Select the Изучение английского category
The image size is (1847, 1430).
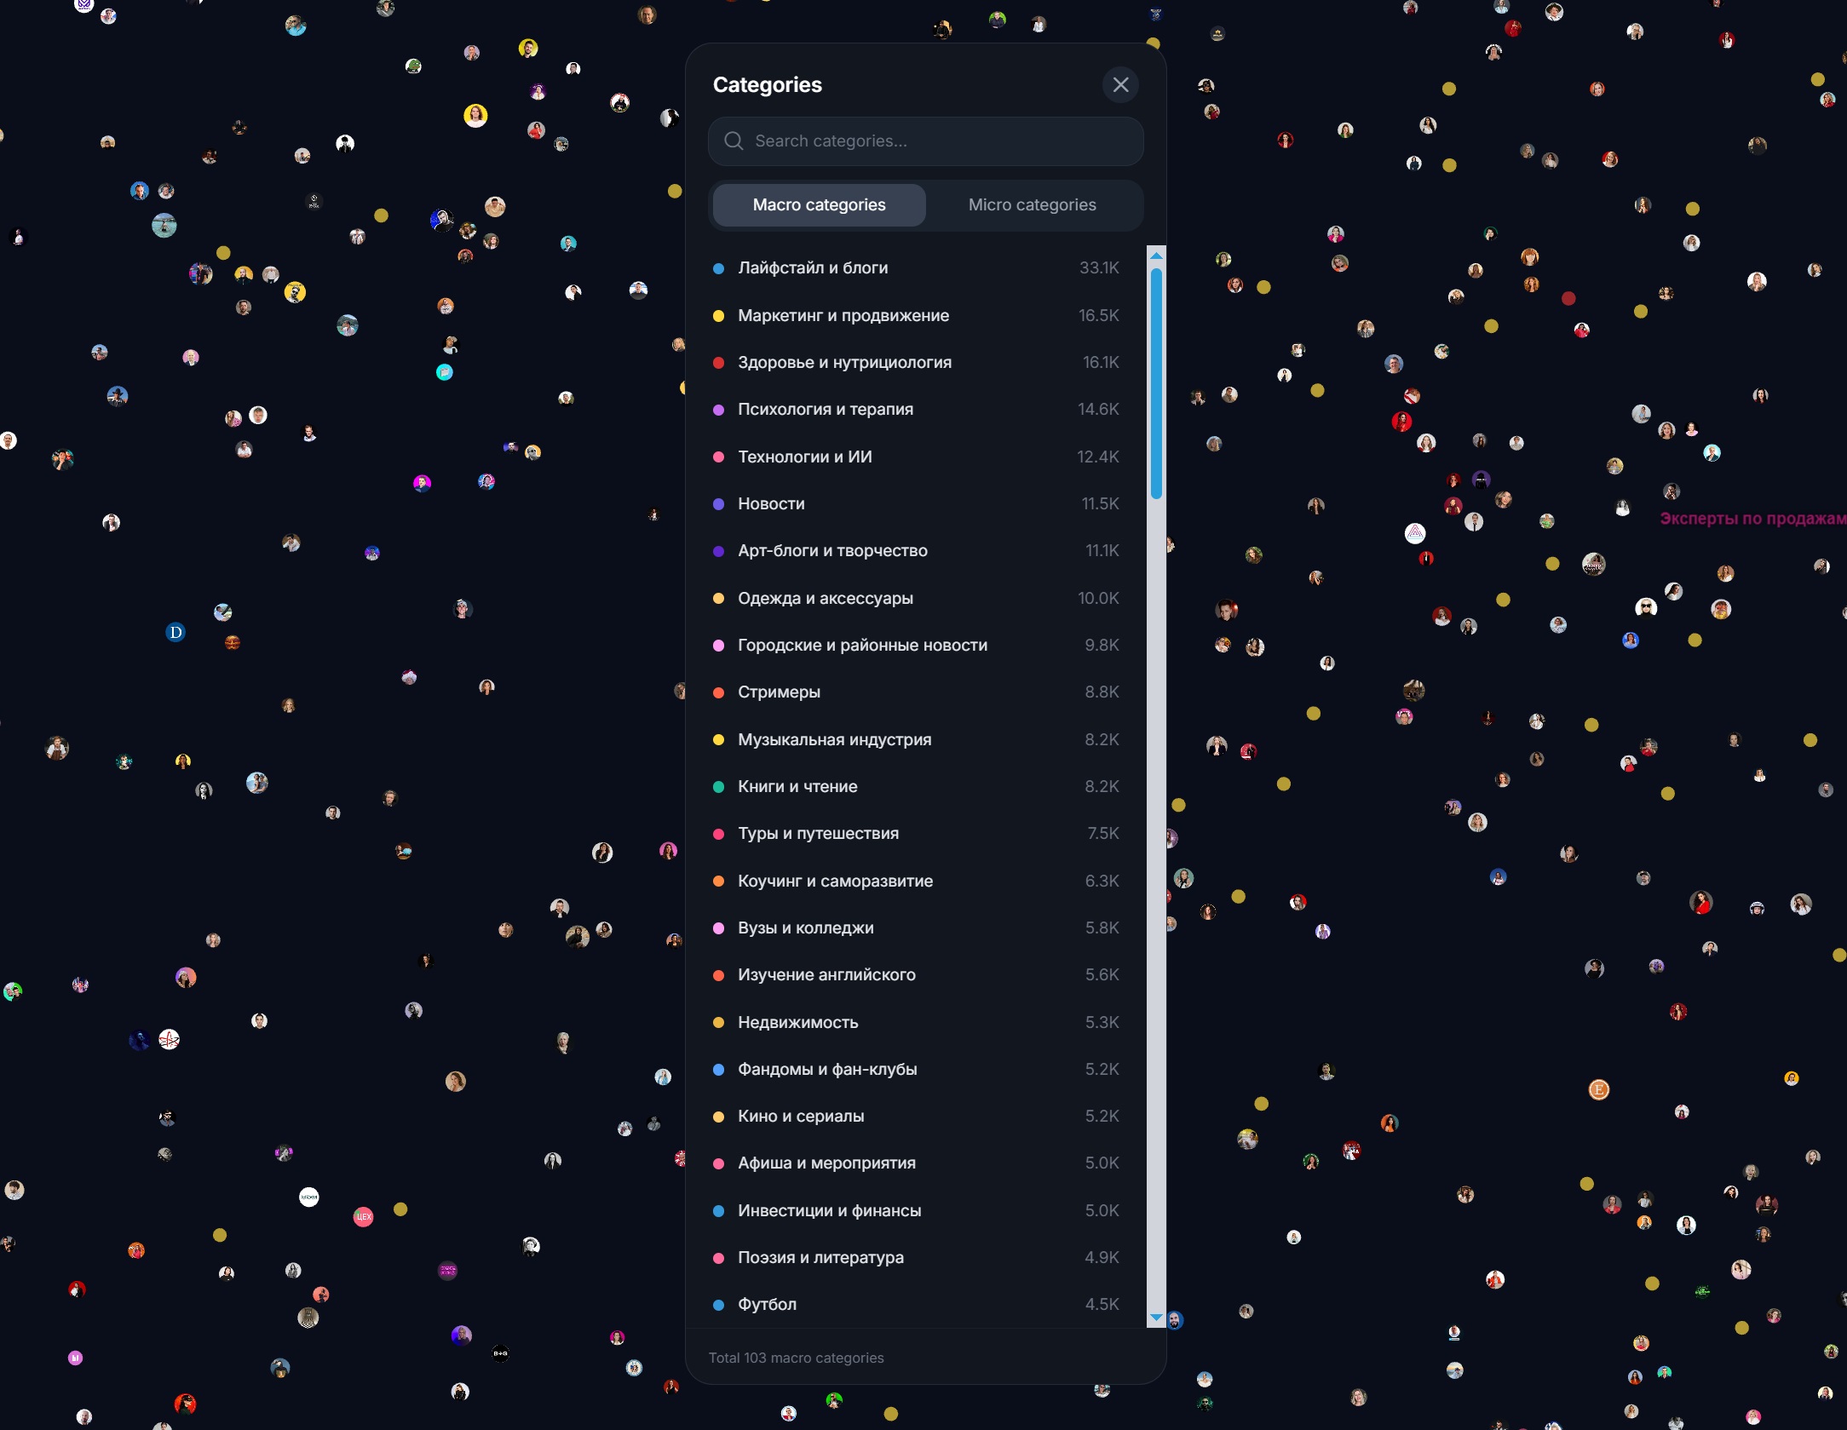917,975
